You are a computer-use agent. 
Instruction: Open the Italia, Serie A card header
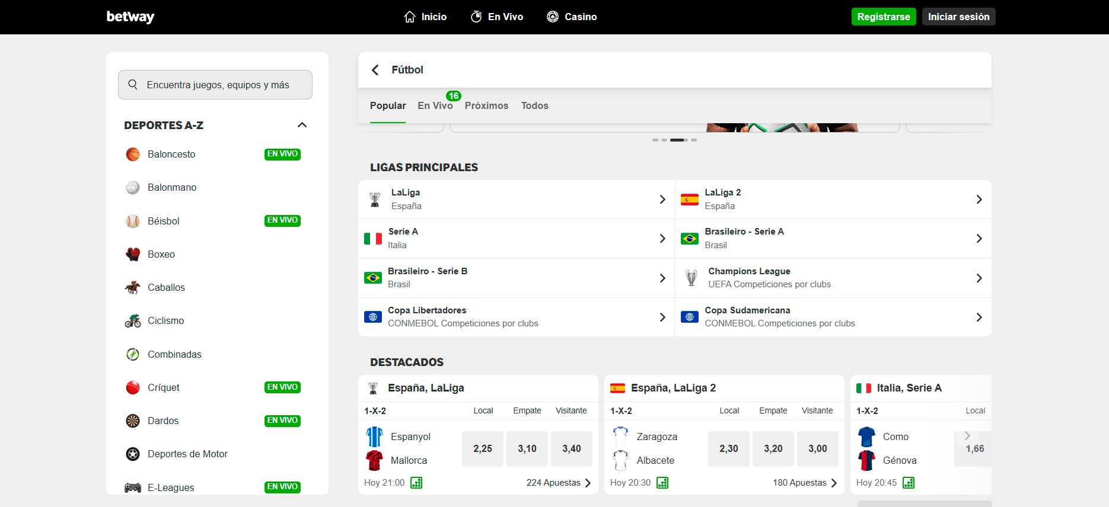(x=921, y=388)
